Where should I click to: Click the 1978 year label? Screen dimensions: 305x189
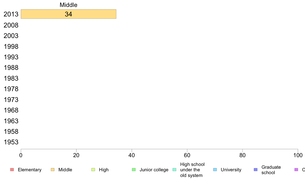point(11,89)
